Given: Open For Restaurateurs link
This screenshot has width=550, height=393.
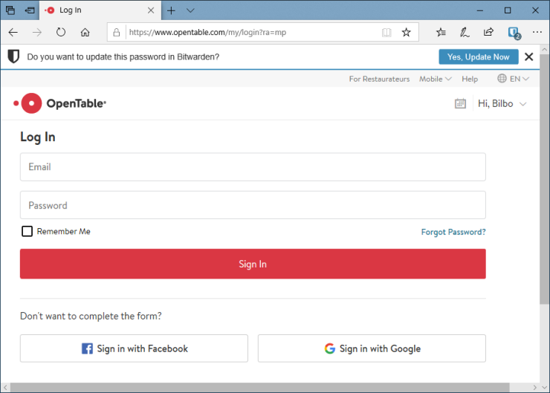Looking at the screenshot, I should [379, 79].
